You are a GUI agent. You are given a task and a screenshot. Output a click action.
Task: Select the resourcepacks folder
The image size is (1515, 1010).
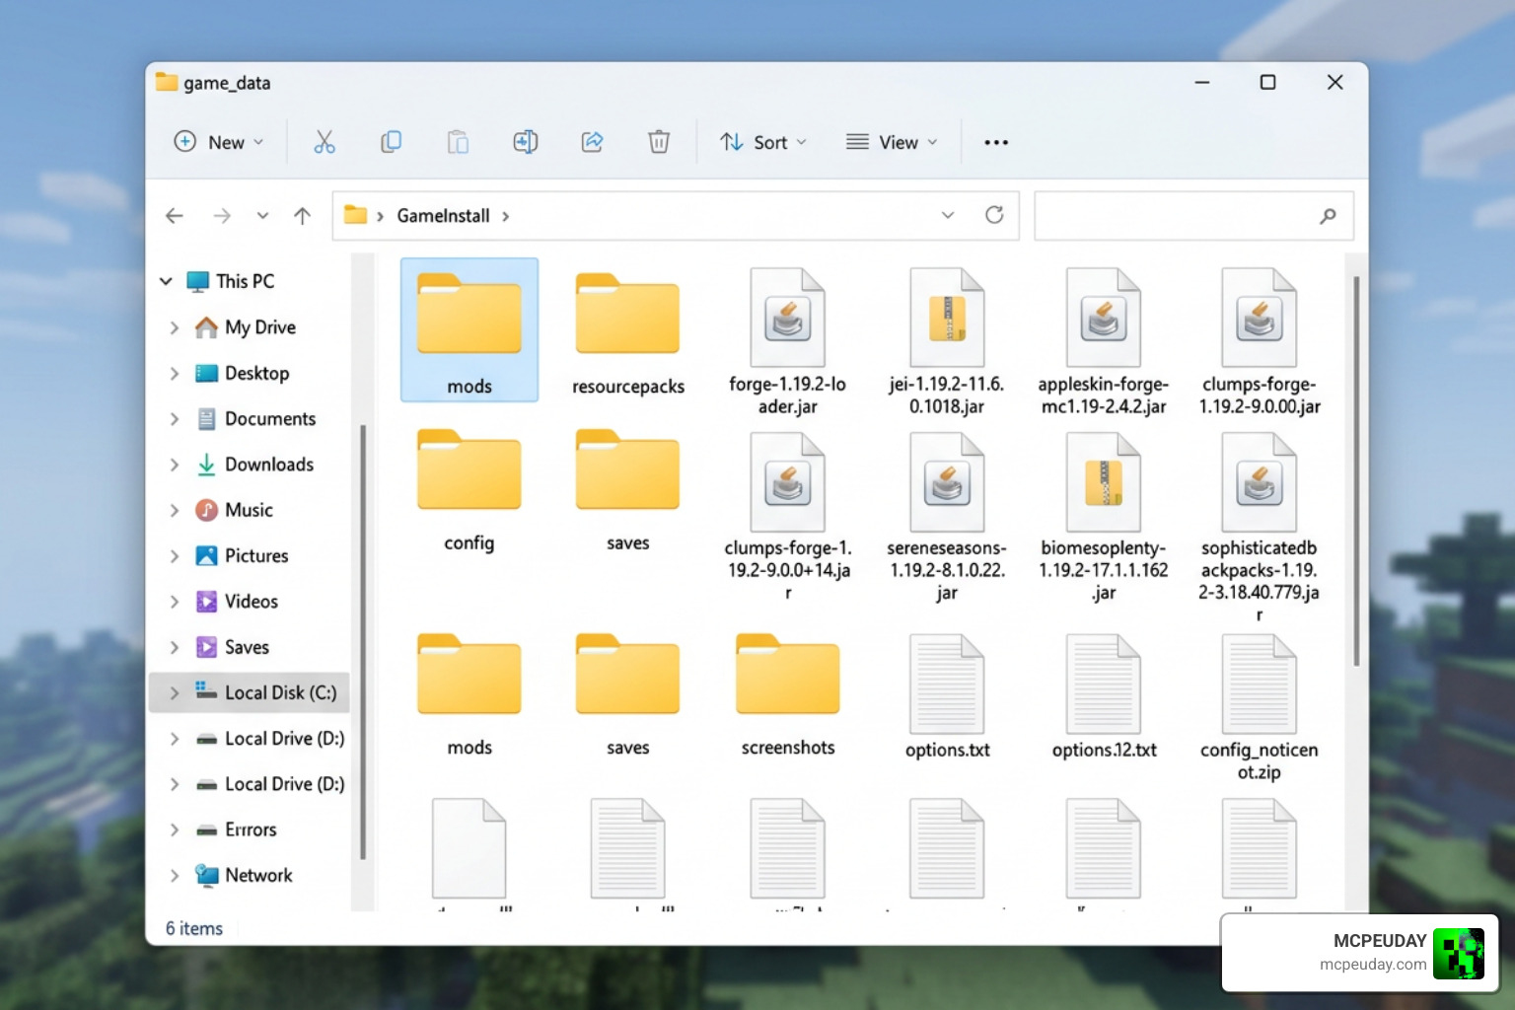pos(628,332)
